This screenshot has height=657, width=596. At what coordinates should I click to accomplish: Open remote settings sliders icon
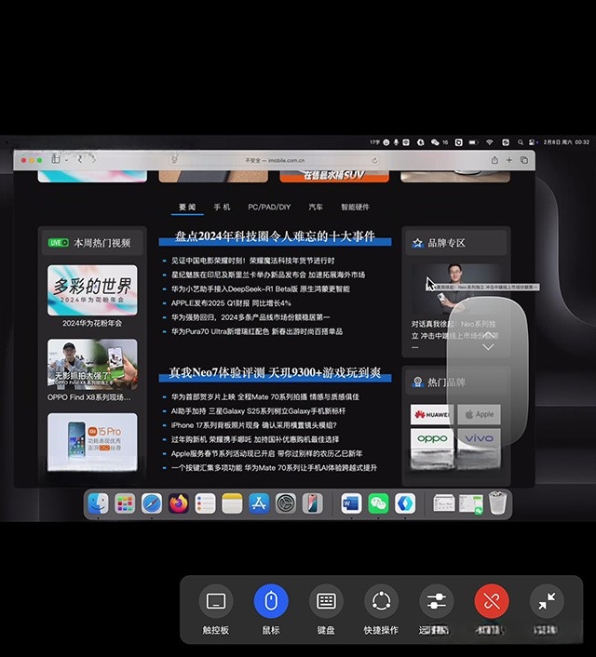tap(436, 601)
